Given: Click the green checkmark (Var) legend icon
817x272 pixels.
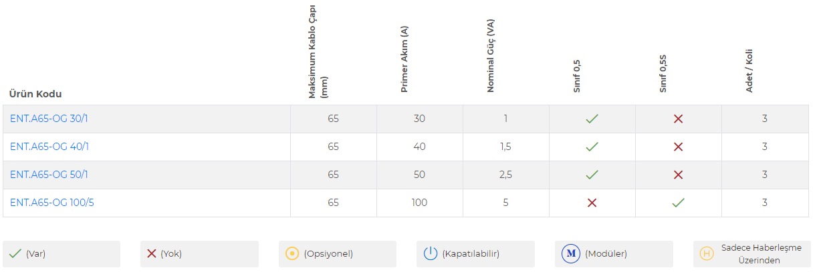Looking at the screenshot, I should (x=15, y=253).
